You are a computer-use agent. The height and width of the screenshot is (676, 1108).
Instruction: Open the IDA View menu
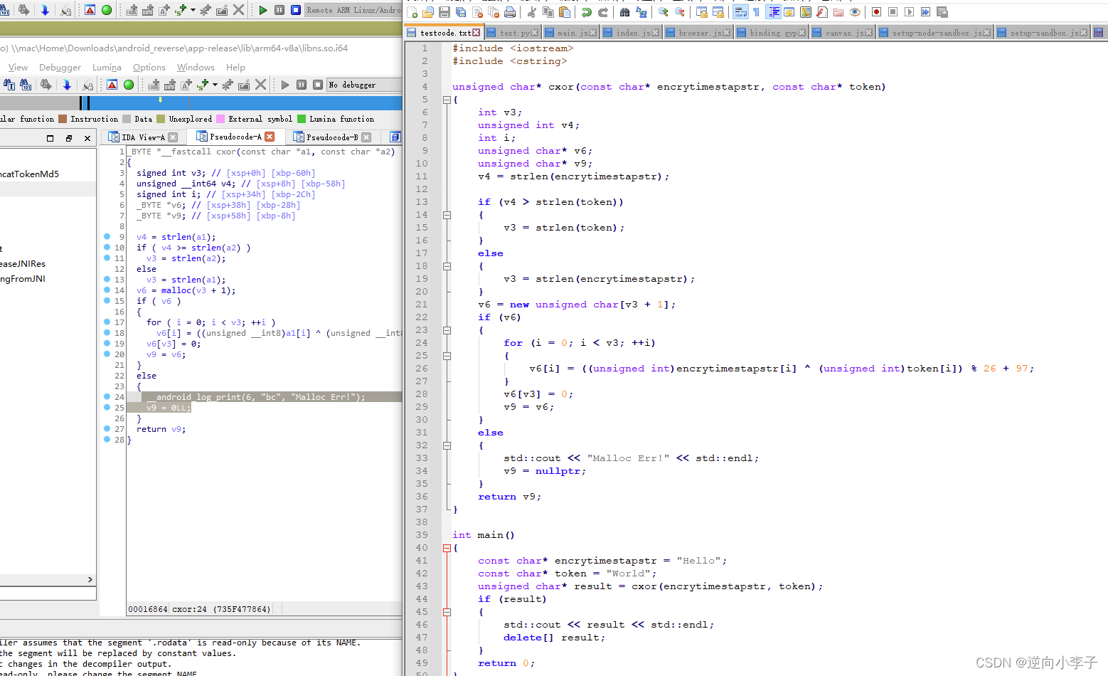coord(18,68)
